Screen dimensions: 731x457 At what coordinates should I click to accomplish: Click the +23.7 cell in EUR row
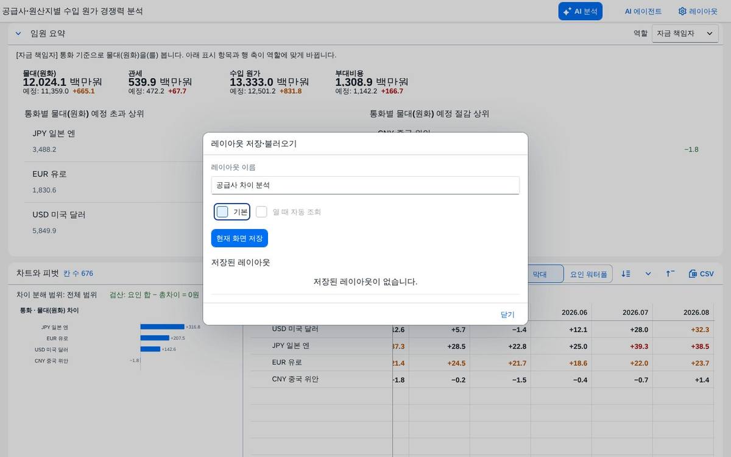pos(683,363)
